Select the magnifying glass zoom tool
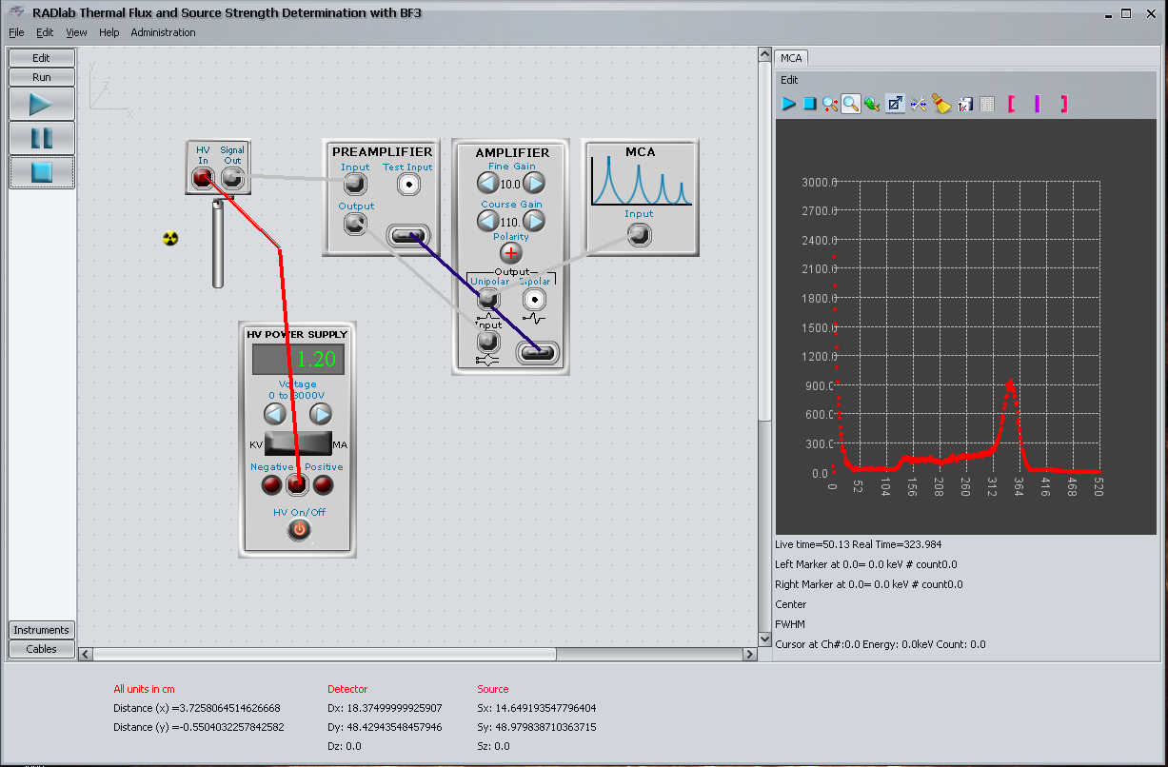Image resolution: width=1168 pixels, height=767 pixels. pyautogui.click(x=851, y=104)
